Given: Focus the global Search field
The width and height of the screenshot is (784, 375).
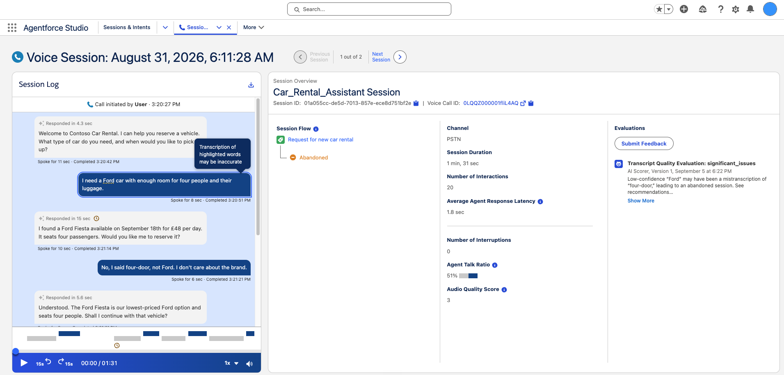Looking at the screenshot, I should click(369, 9).
